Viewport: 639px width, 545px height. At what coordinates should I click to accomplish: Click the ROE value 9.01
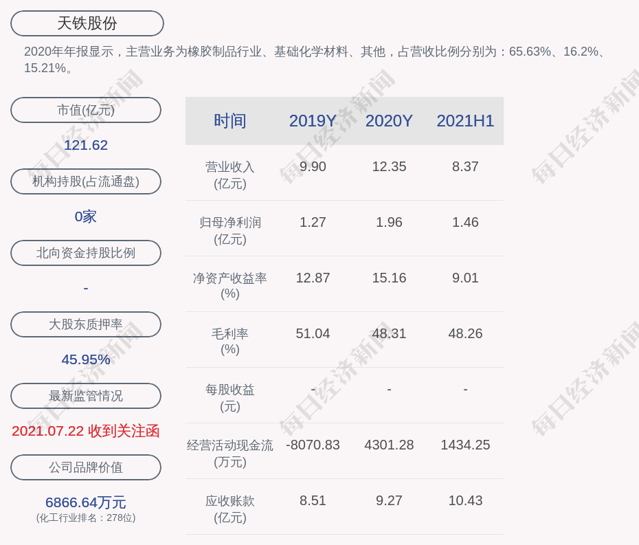click(x=465, y=278)
